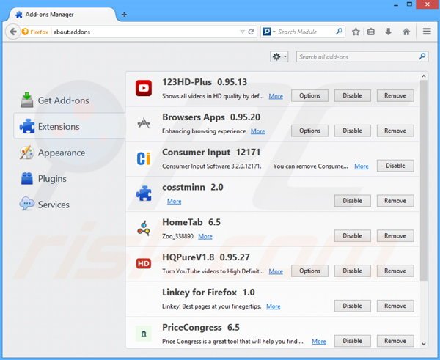
Task: Remove the PriceCongress extension
Action: 395,341
